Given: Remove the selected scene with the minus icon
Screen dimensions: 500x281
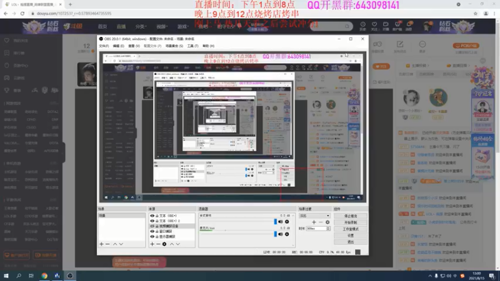Looking at the screenshot, I should point(107,244).
